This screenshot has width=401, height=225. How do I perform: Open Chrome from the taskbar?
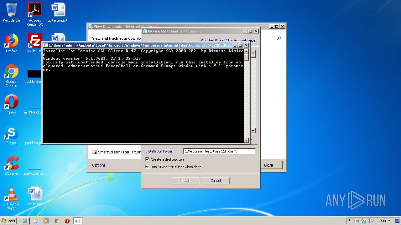tap(57, 221)
